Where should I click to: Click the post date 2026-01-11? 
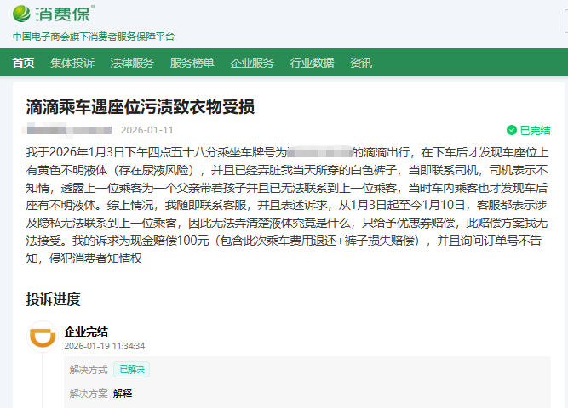(x=146, y=130)
